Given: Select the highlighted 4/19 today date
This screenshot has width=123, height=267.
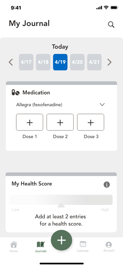Looking at the screenshot, I should point(60,62).
